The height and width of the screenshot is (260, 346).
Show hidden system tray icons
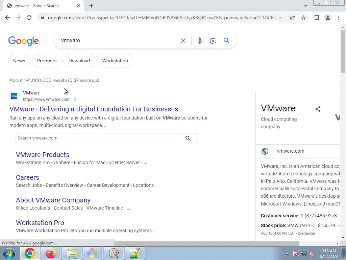pos(287,254)
